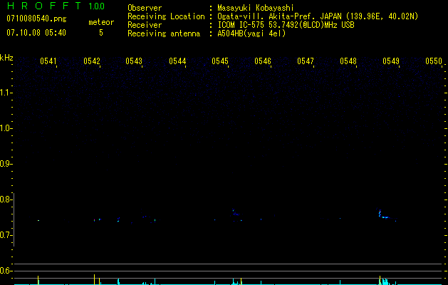Click the 0545 time marker
Screen dimensions: 448x285
click(x=220, y=61)
